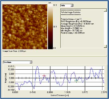The image size is (109, 99).
Task: Click the scroll up arrow in Info panel
Action: point(105,10)
